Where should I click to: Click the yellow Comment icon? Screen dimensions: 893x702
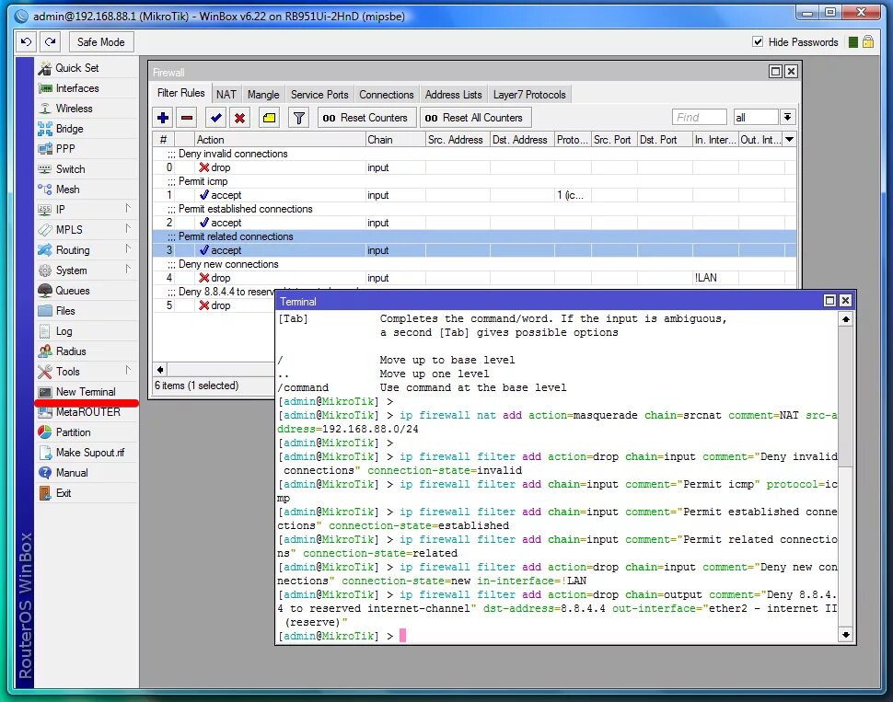[x=269, y=118]
